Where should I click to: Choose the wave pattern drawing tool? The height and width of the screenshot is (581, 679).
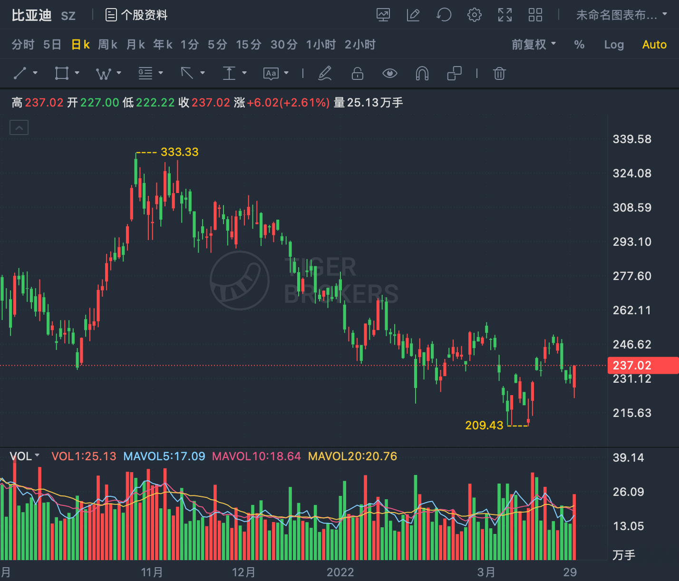pyautogui.click(x=104, y=73)
